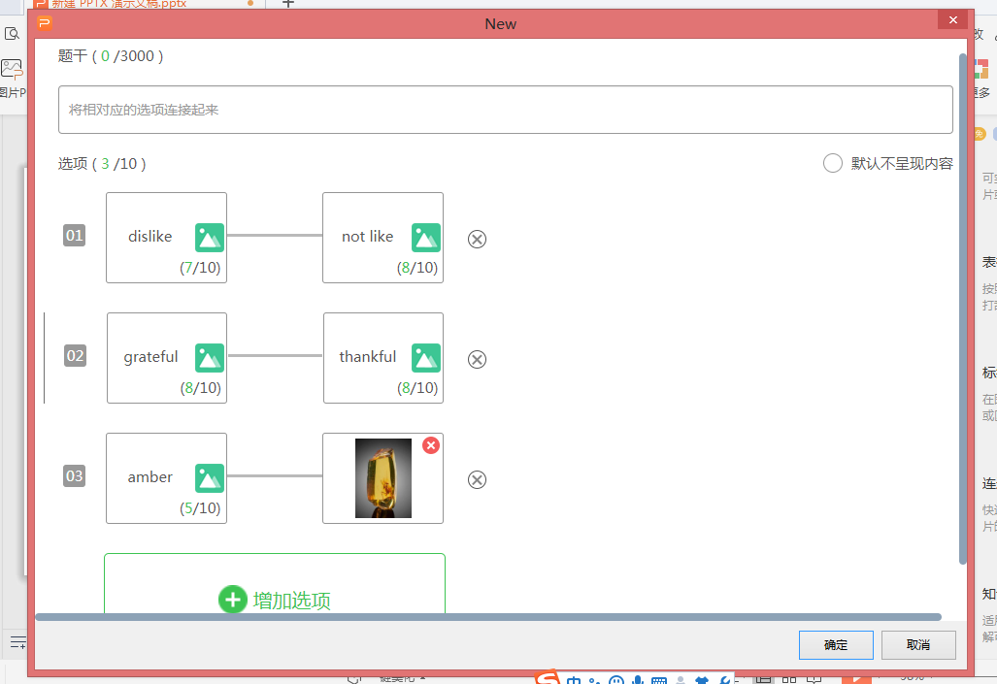Viewport: 997px width, 684px height.
Task: Cancel the dialog with 取消
Action: click(917, 645)
